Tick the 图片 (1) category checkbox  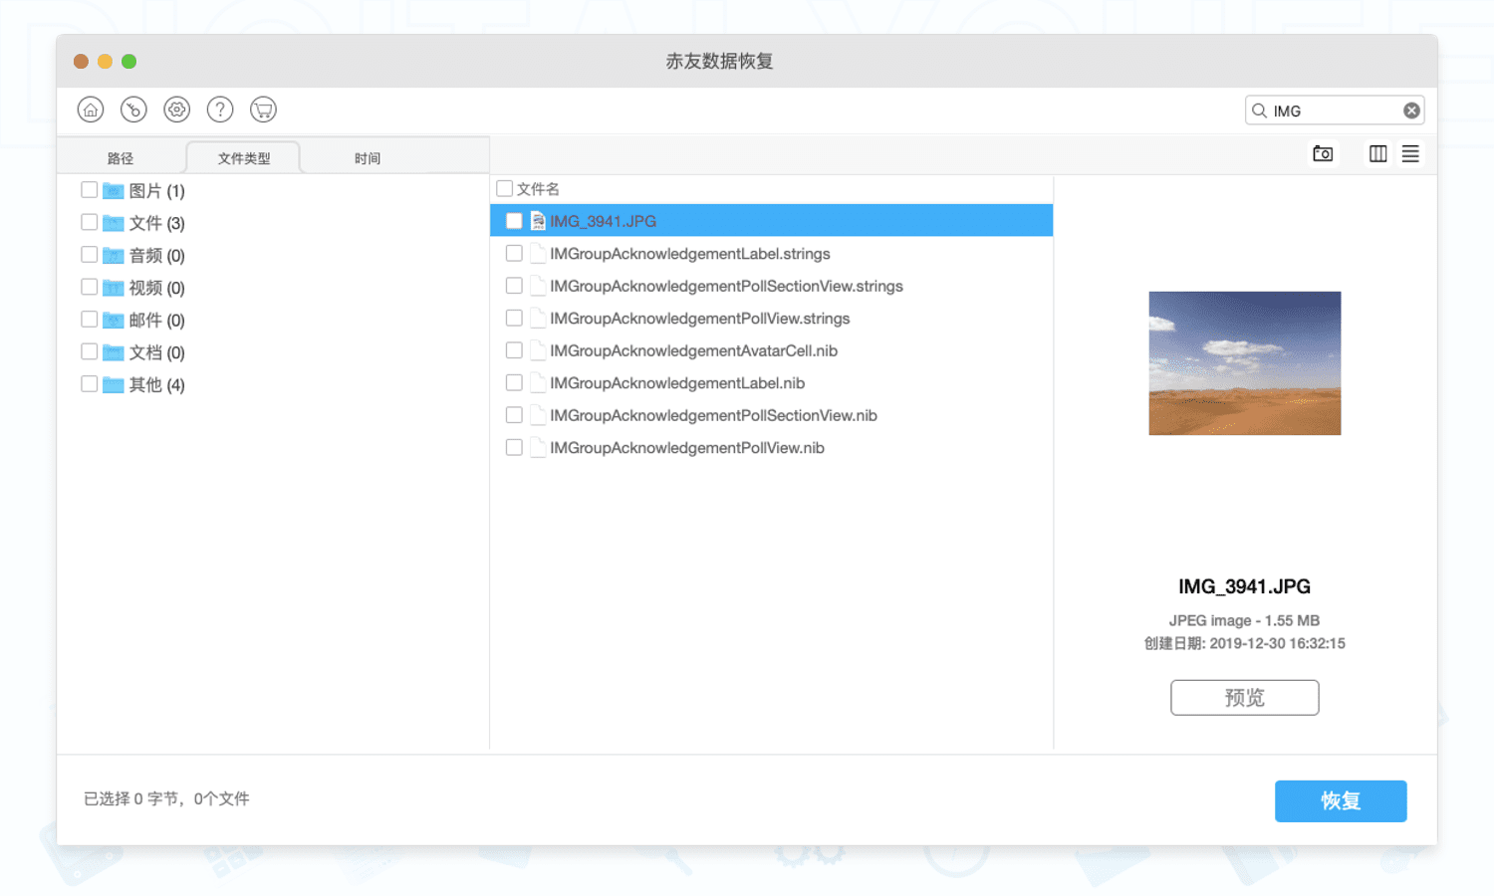click(x=90, y=190)
